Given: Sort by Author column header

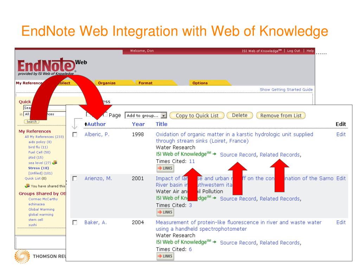Looking at the screenshot, I should click(x=95, y=124).
